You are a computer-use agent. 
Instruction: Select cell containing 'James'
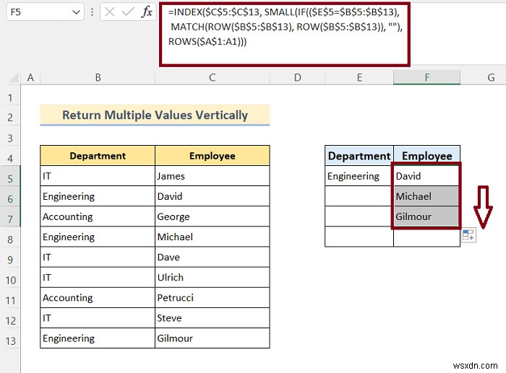click(x=213, y=176)
